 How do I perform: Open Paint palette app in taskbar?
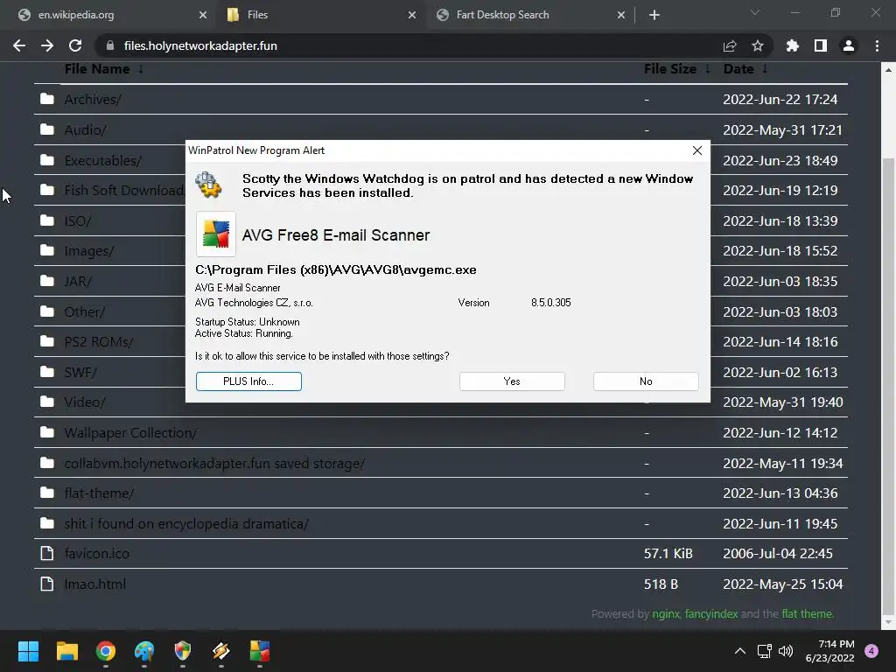pyautogui.click(x=144, y=651)
